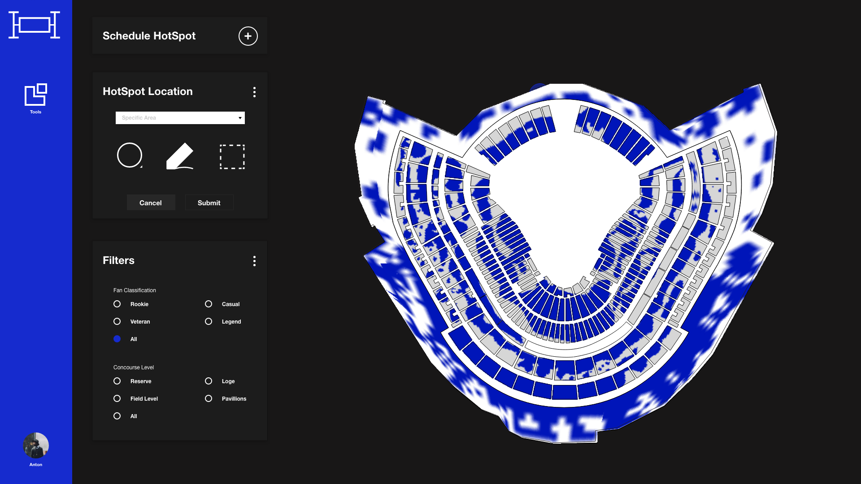The height and width of the screenshot is (484, 861).
Task: Submit the HotSpot location
Action: (x=209, y=203)
